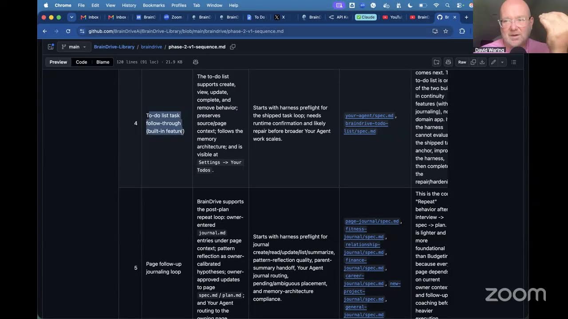Open symbols panel icon left of Raw

pyautogui.click(x=448, y=62)
